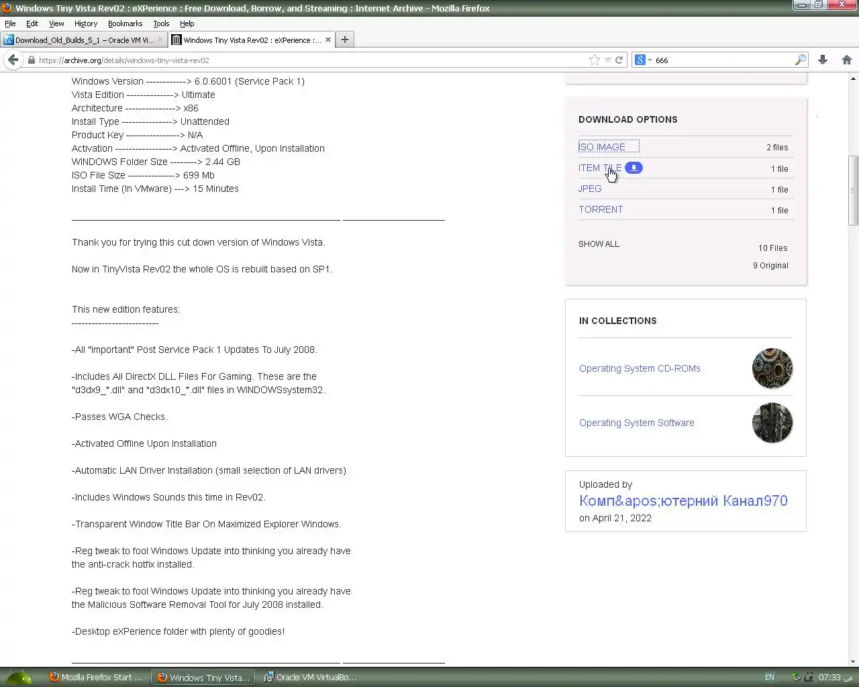Click the green safely remove hardware tray icon

[796, 678]
